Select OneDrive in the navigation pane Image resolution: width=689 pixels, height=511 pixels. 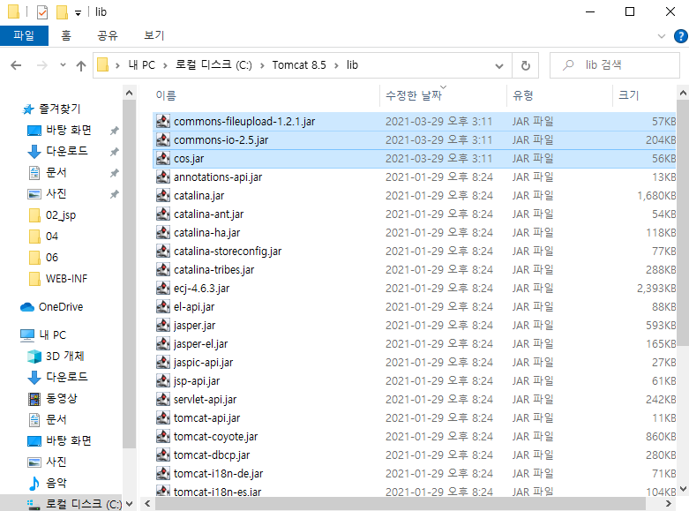click(x=61, y=307)
